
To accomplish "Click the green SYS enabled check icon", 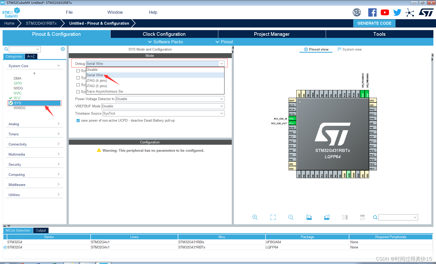I will click(x=11, y=103).
